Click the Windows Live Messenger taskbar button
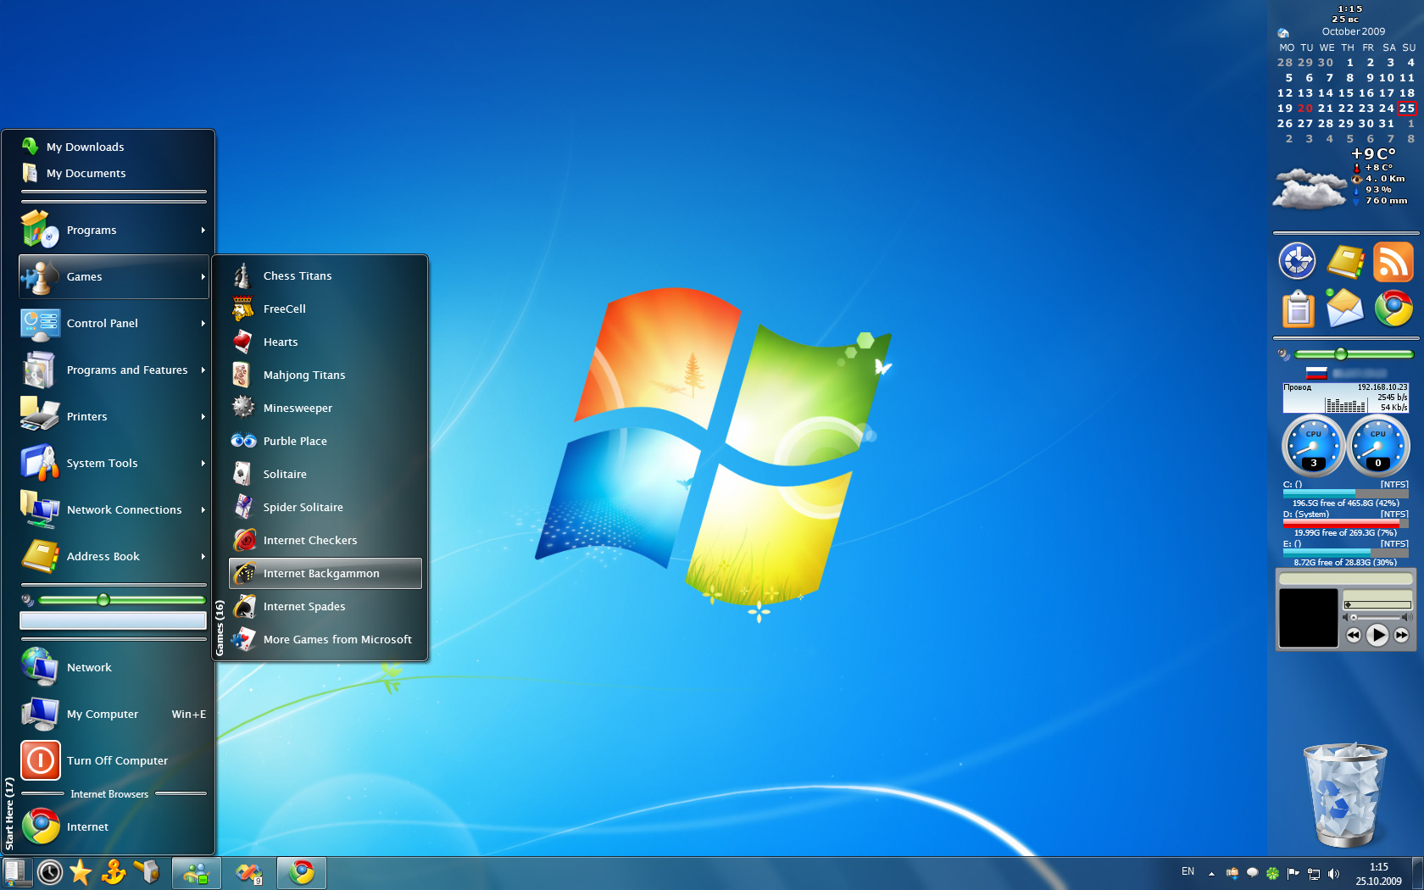 point(196,873)
